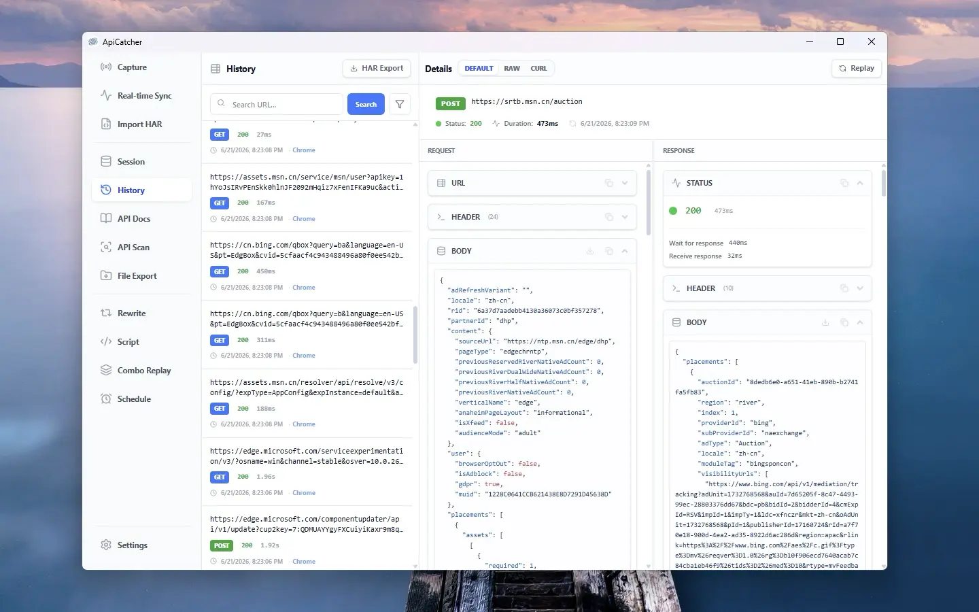Copy the request BODY content
This screenshot has width=979, height=612.
point(609,251)
